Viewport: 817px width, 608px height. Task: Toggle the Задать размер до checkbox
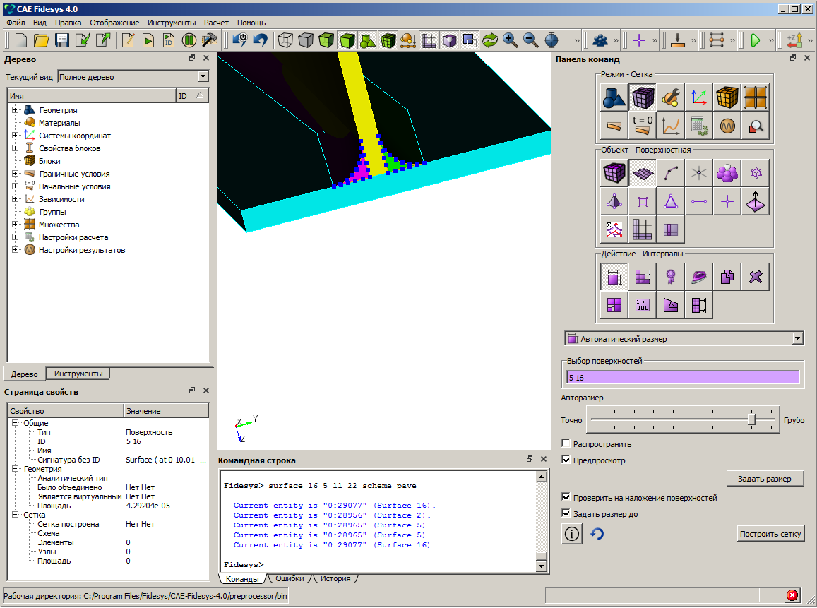coord(566,513)
